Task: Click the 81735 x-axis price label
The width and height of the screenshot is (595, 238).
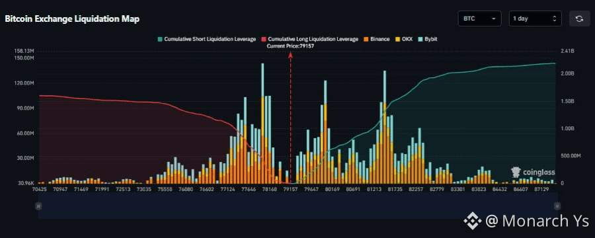Action: pos(396,188)
